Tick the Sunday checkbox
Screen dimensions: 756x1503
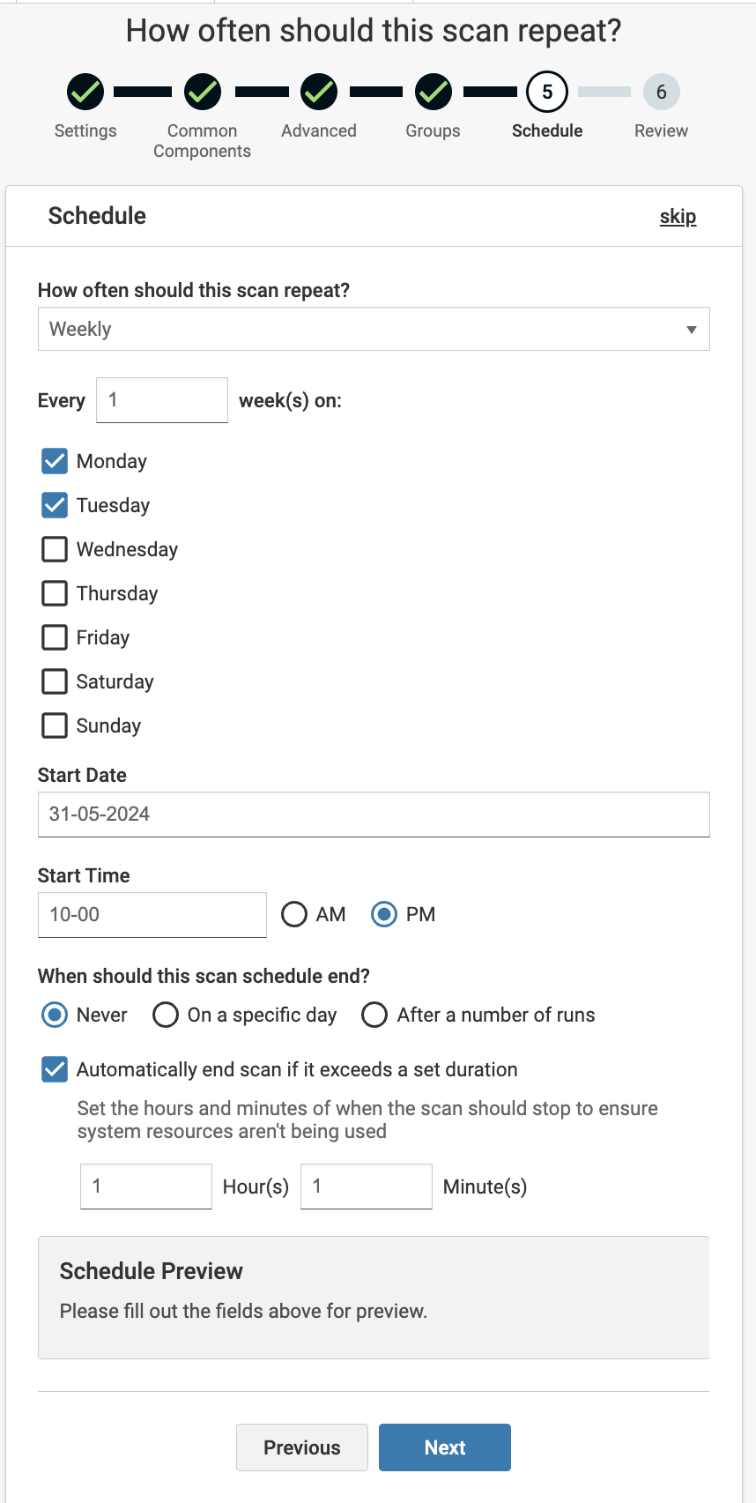click(x=55, y=725)
